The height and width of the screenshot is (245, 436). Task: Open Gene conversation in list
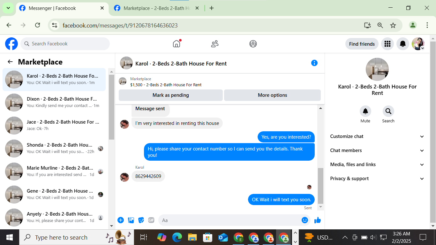54,194
